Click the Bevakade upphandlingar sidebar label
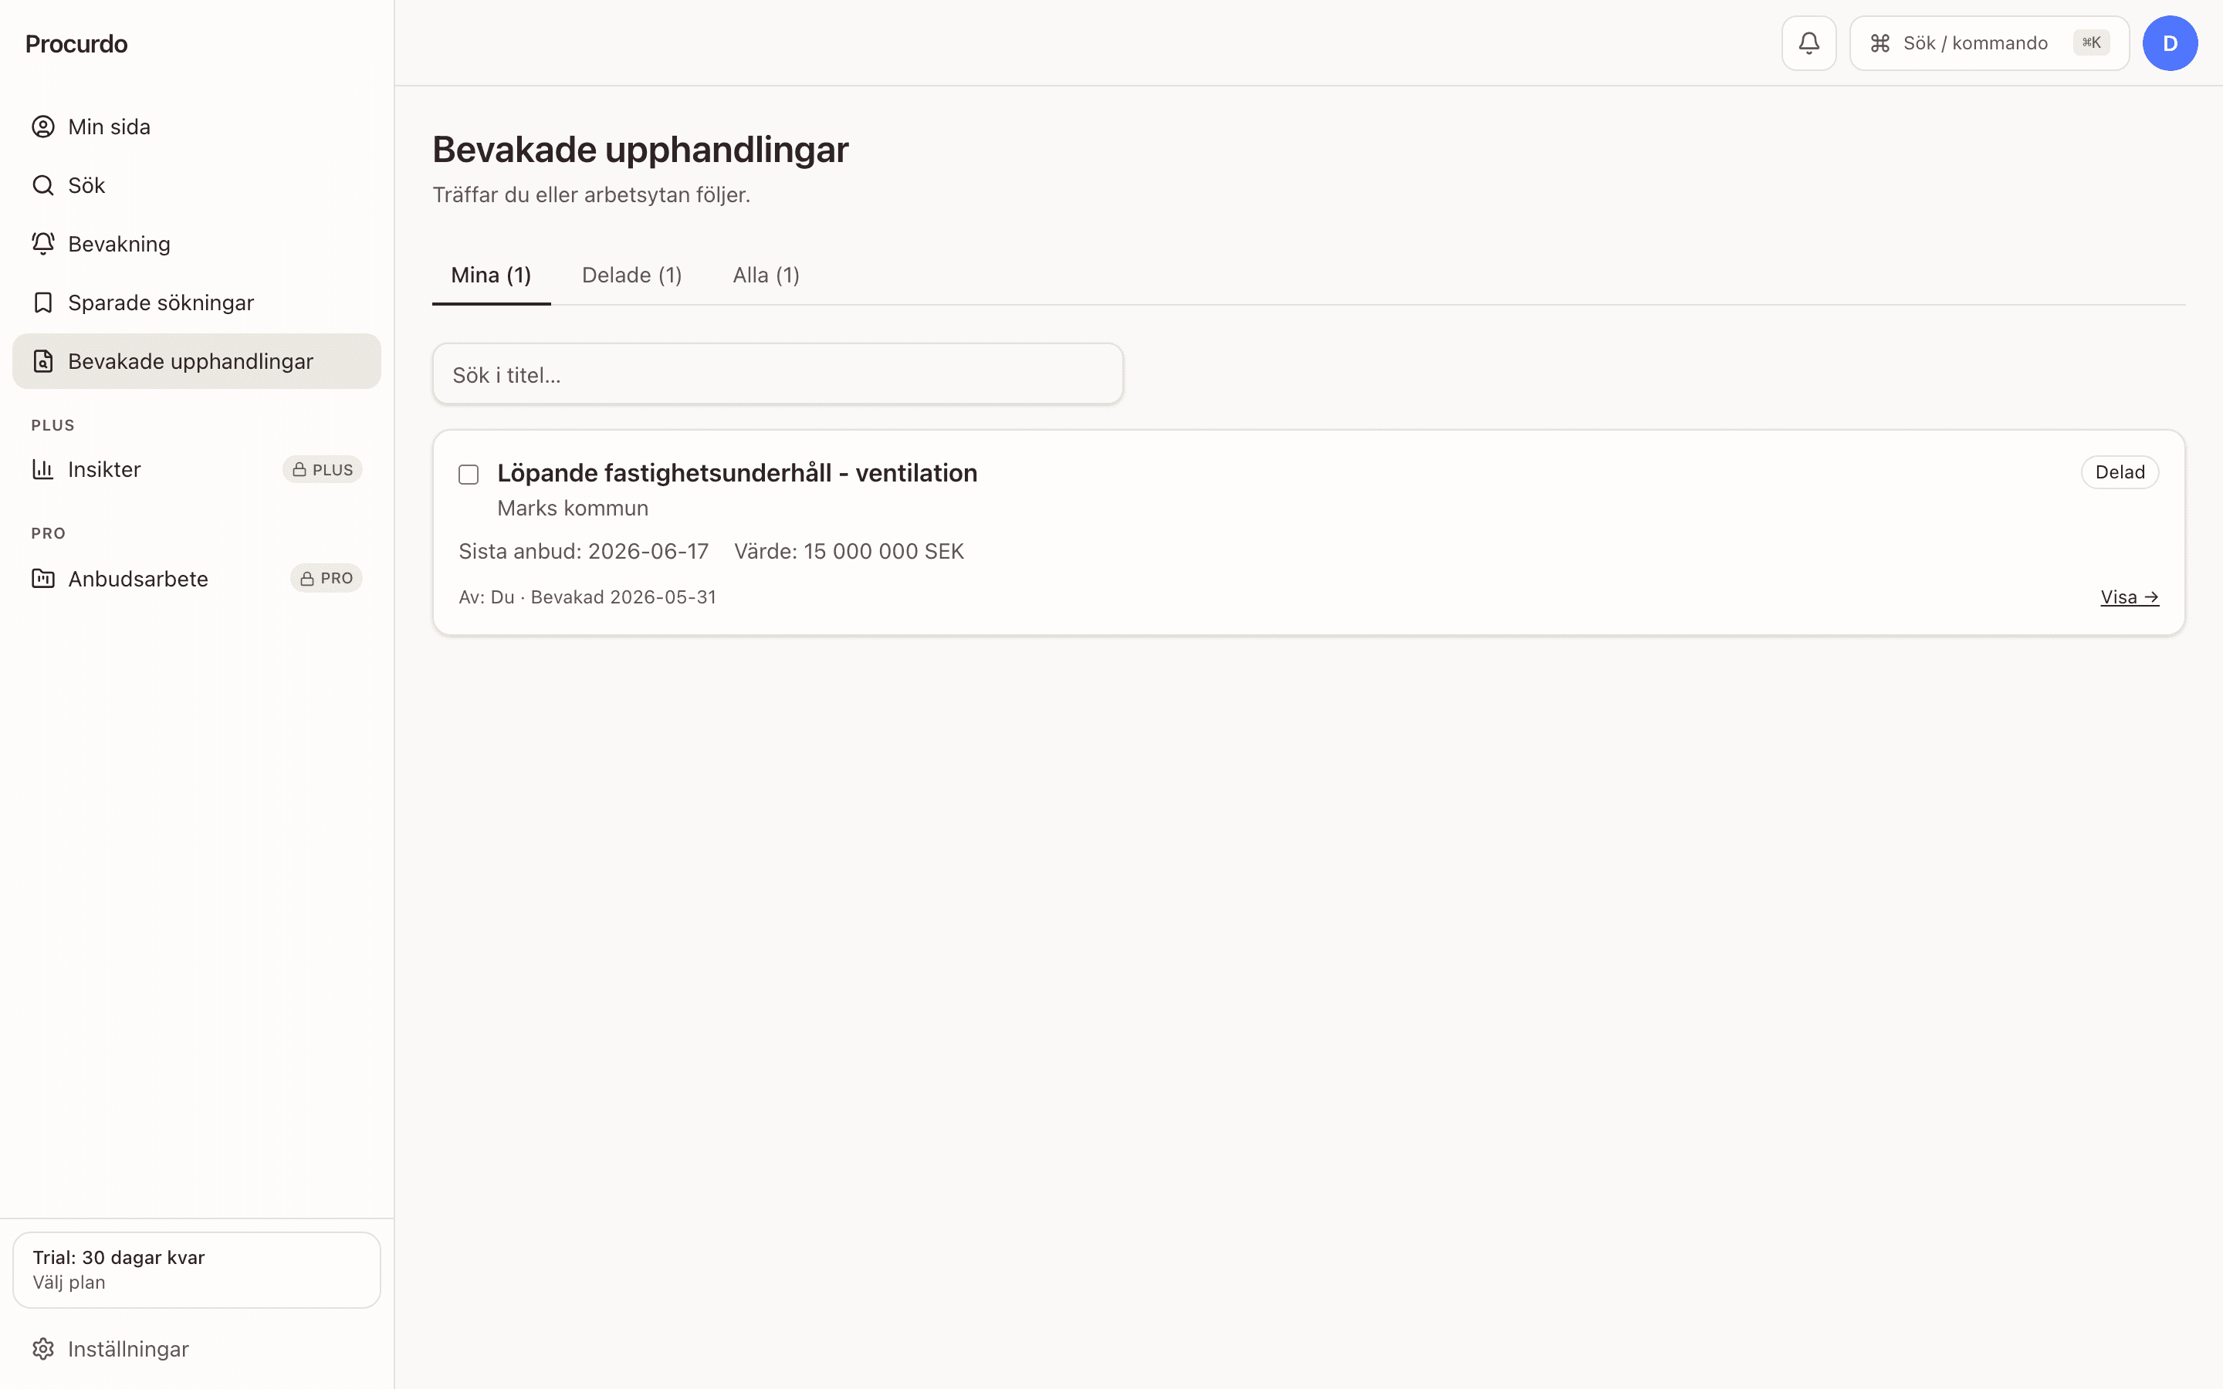This screenshot has height=1389, width=2223. coord(191,361)
